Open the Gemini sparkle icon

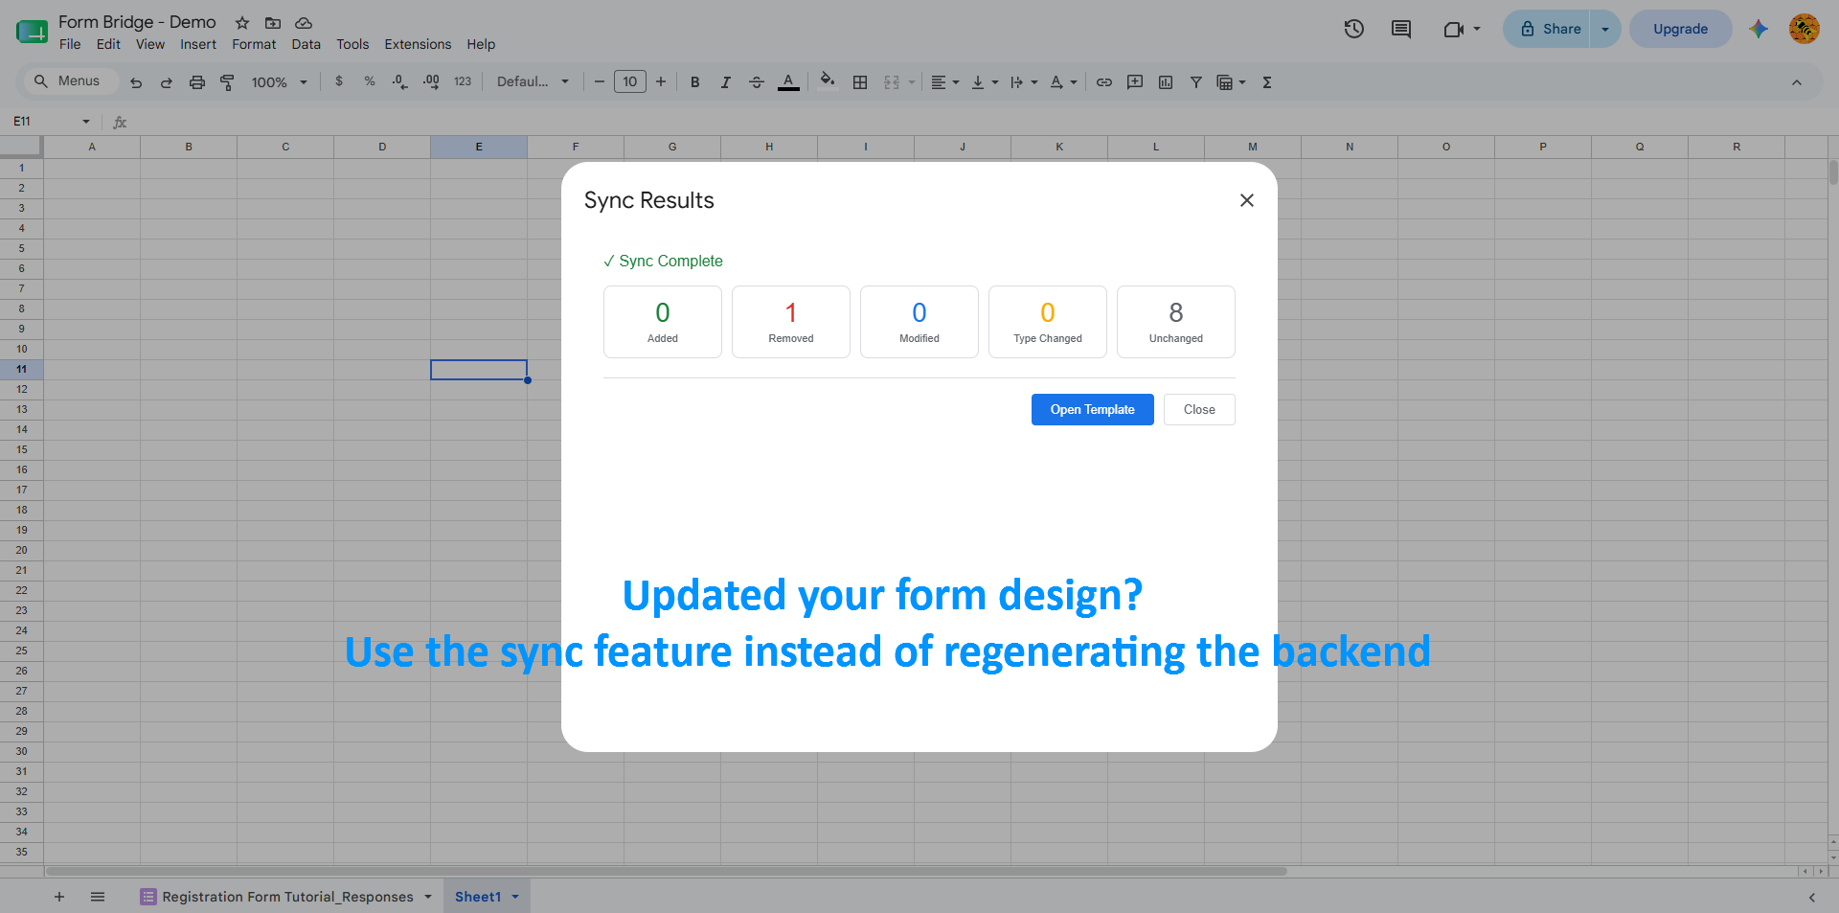click(x=1759, y=29)
